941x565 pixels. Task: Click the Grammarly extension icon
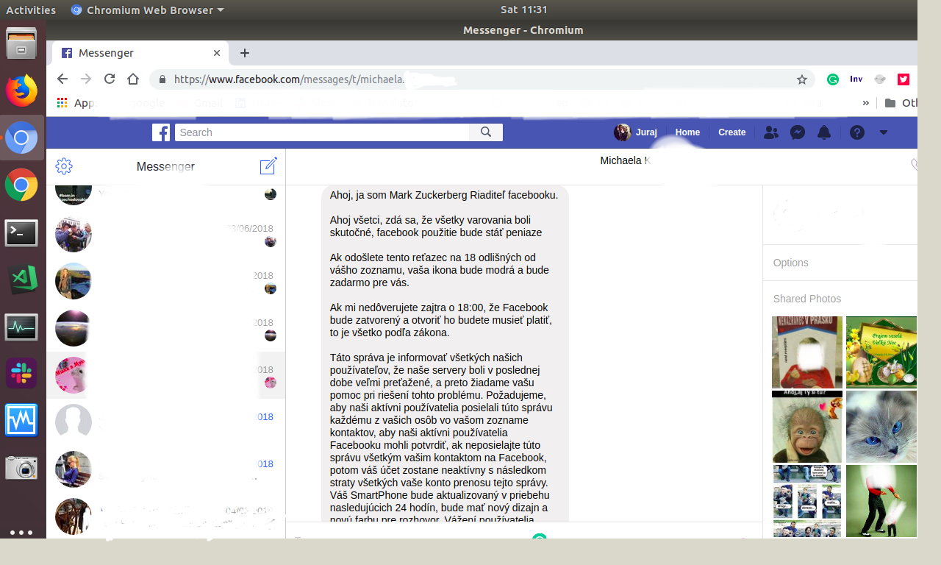833,79
